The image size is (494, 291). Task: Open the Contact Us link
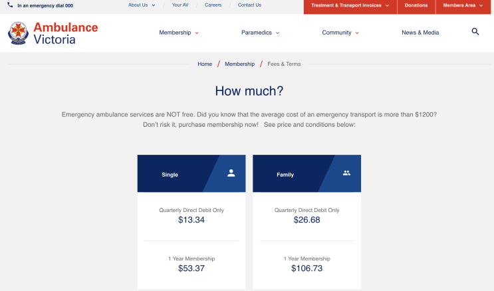click(x=249, y=5)
